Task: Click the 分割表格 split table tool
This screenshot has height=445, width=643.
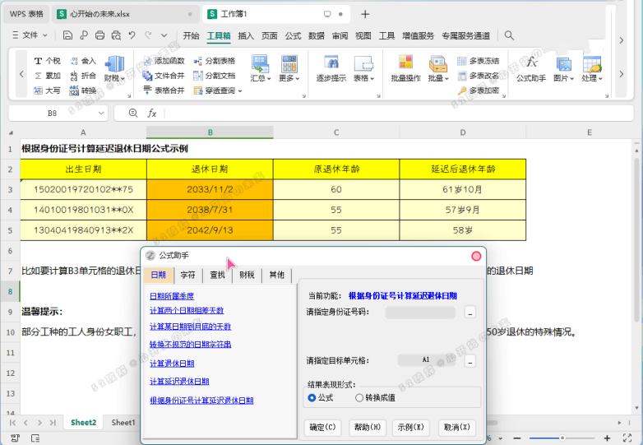Action: pos(215,61)
